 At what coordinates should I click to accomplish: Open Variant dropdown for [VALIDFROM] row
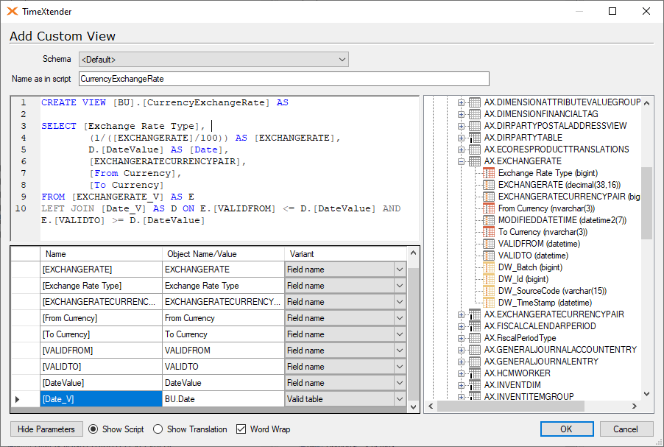click(x=399, y=351)
